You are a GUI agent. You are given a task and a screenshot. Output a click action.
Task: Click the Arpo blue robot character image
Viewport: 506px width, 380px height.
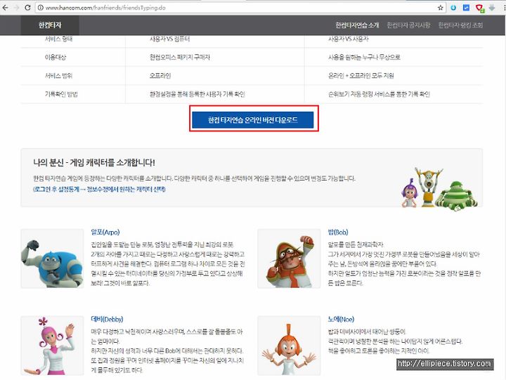coord(52,258)
